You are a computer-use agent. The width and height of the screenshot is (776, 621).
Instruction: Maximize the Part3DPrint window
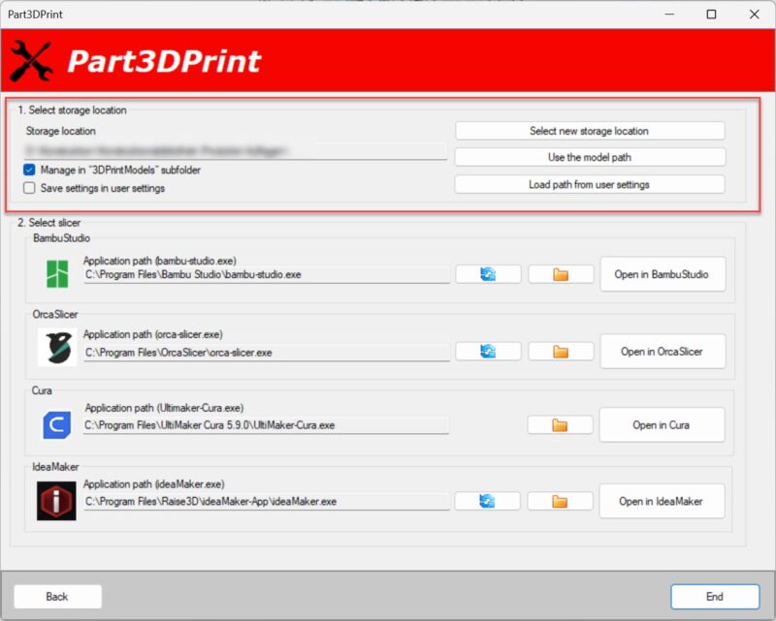point(711,15)
